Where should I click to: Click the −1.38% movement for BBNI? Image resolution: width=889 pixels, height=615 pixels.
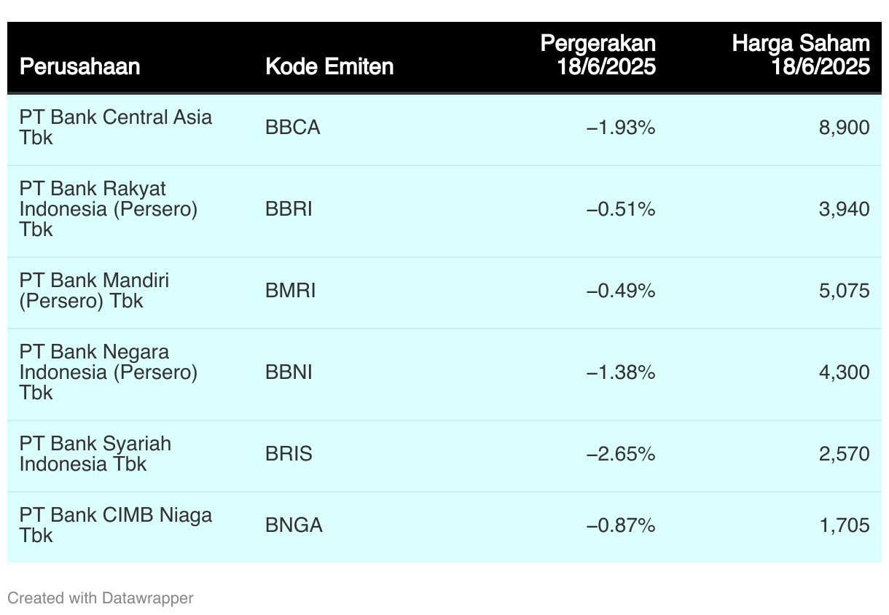[621, 372]
